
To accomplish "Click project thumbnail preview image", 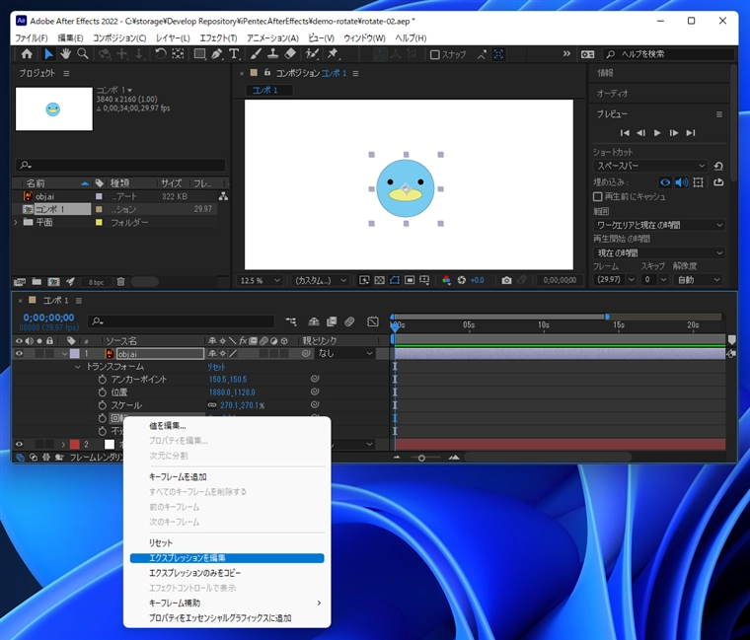I will coord(54,109).
